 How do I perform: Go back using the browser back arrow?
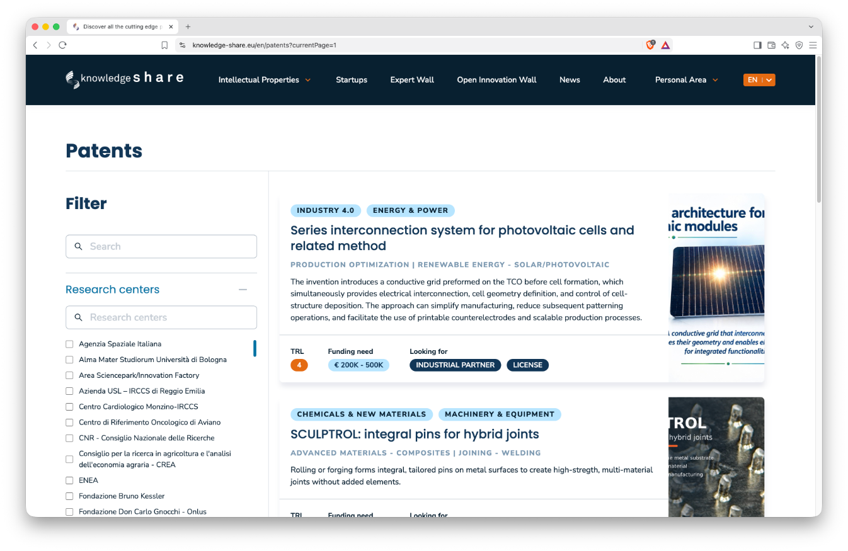pyautogui.click(x=35, y=45)
